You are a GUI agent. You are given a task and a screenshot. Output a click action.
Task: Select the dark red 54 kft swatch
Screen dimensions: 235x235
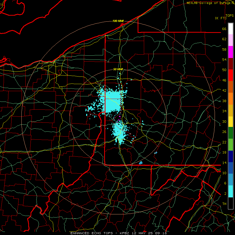[x=231, y=64]
